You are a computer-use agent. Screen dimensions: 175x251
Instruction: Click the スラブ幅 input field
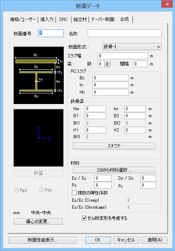coord(123,56)
